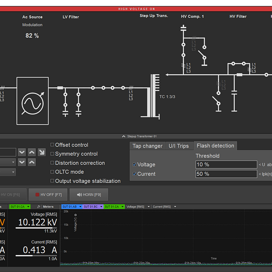Open the SUT 01.AB channel dropdown
This screenshot has height=272, width=272.
[x=72, y=207]
